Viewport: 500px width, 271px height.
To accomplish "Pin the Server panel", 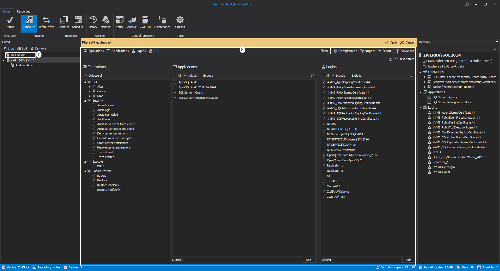I will (x=78, y=42).
